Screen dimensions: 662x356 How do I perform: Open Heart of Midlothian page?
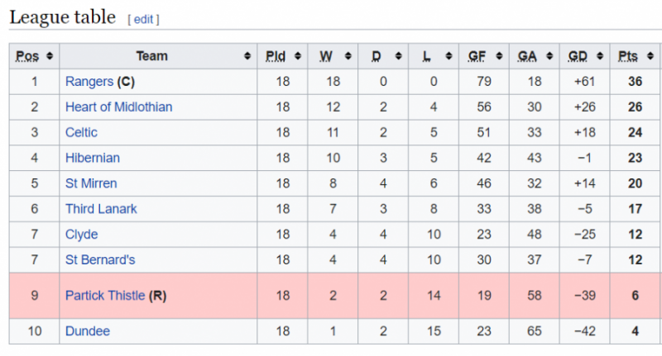tap(118, 107)
